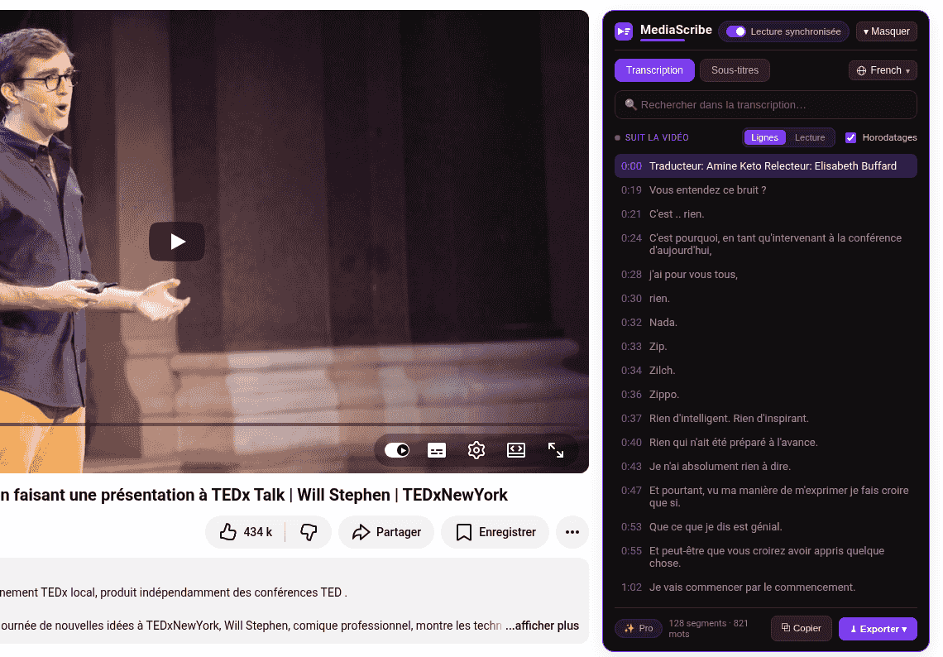Select line 'j'ai pour vous tous,'

pyautogui.click(x=766, y=275)
